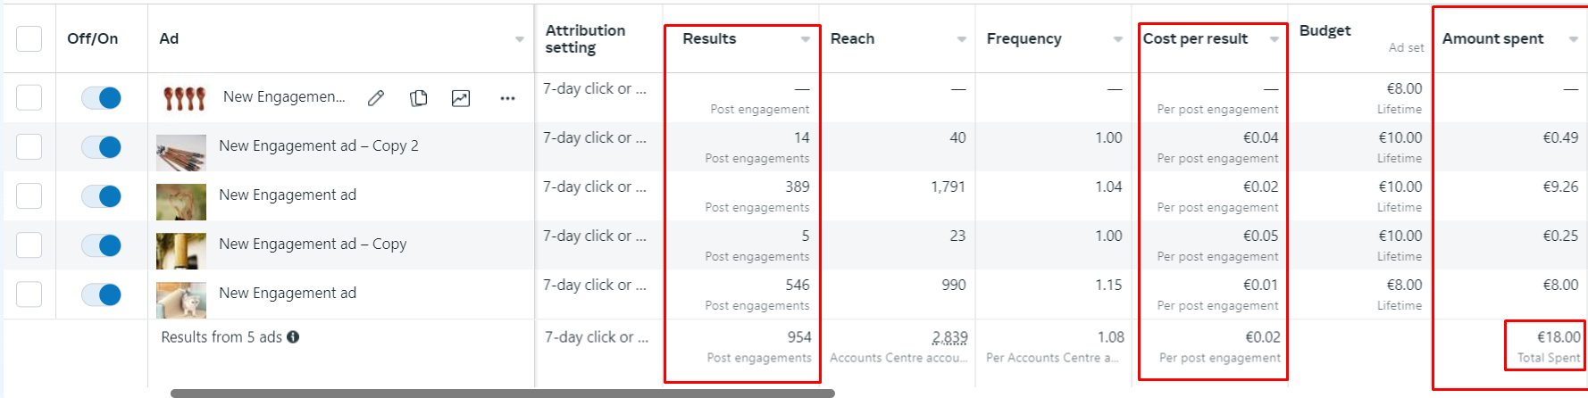Click the duplicate ad icon in first row

pyautogui.click(x=418, y=98)
